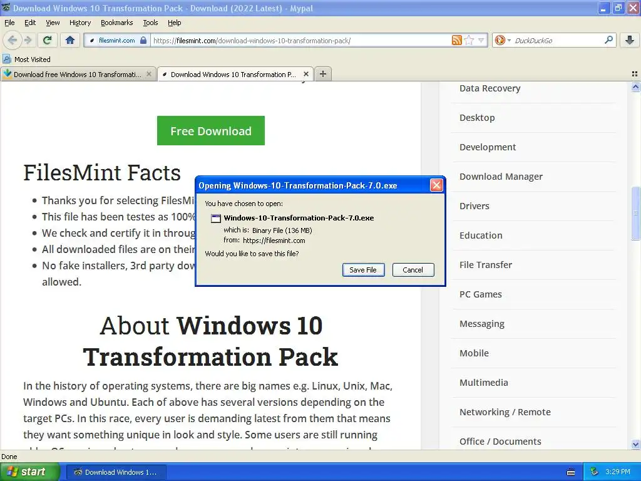Open the File Transfer category
Viewport: 641px width, 481px height.
(486, 265)
